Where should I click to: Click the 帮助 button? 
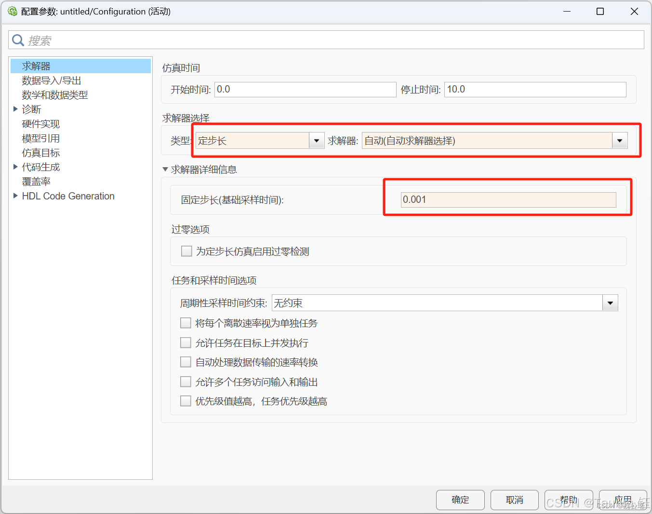click(569, 500)
